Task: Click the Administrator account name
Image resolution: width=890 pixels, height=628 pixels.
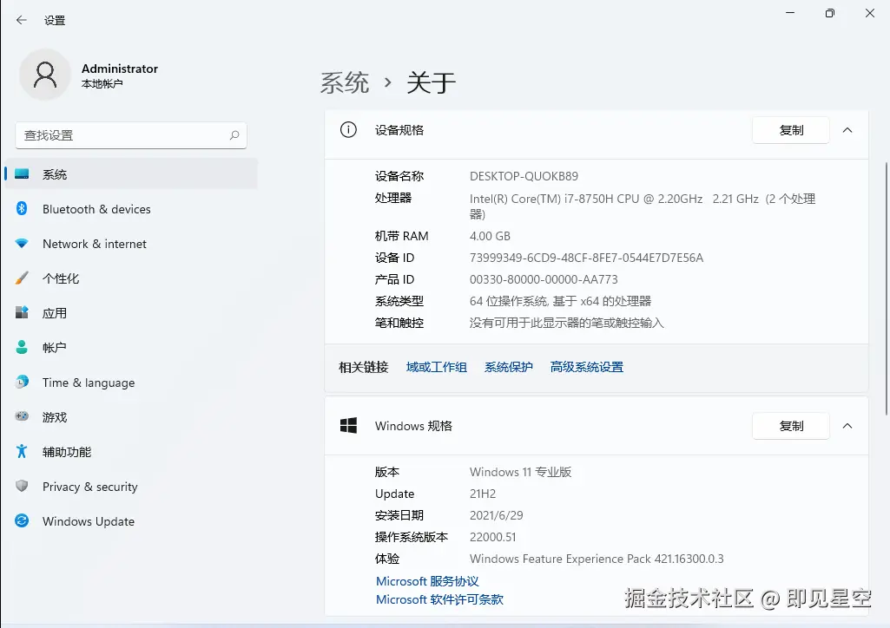Action: coord(120,69)
